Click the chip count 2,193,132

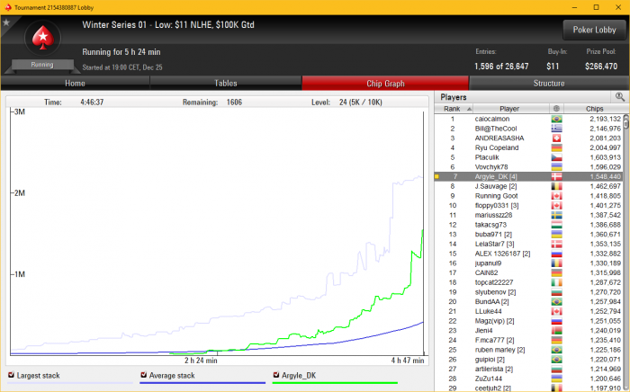pos(605,119)
